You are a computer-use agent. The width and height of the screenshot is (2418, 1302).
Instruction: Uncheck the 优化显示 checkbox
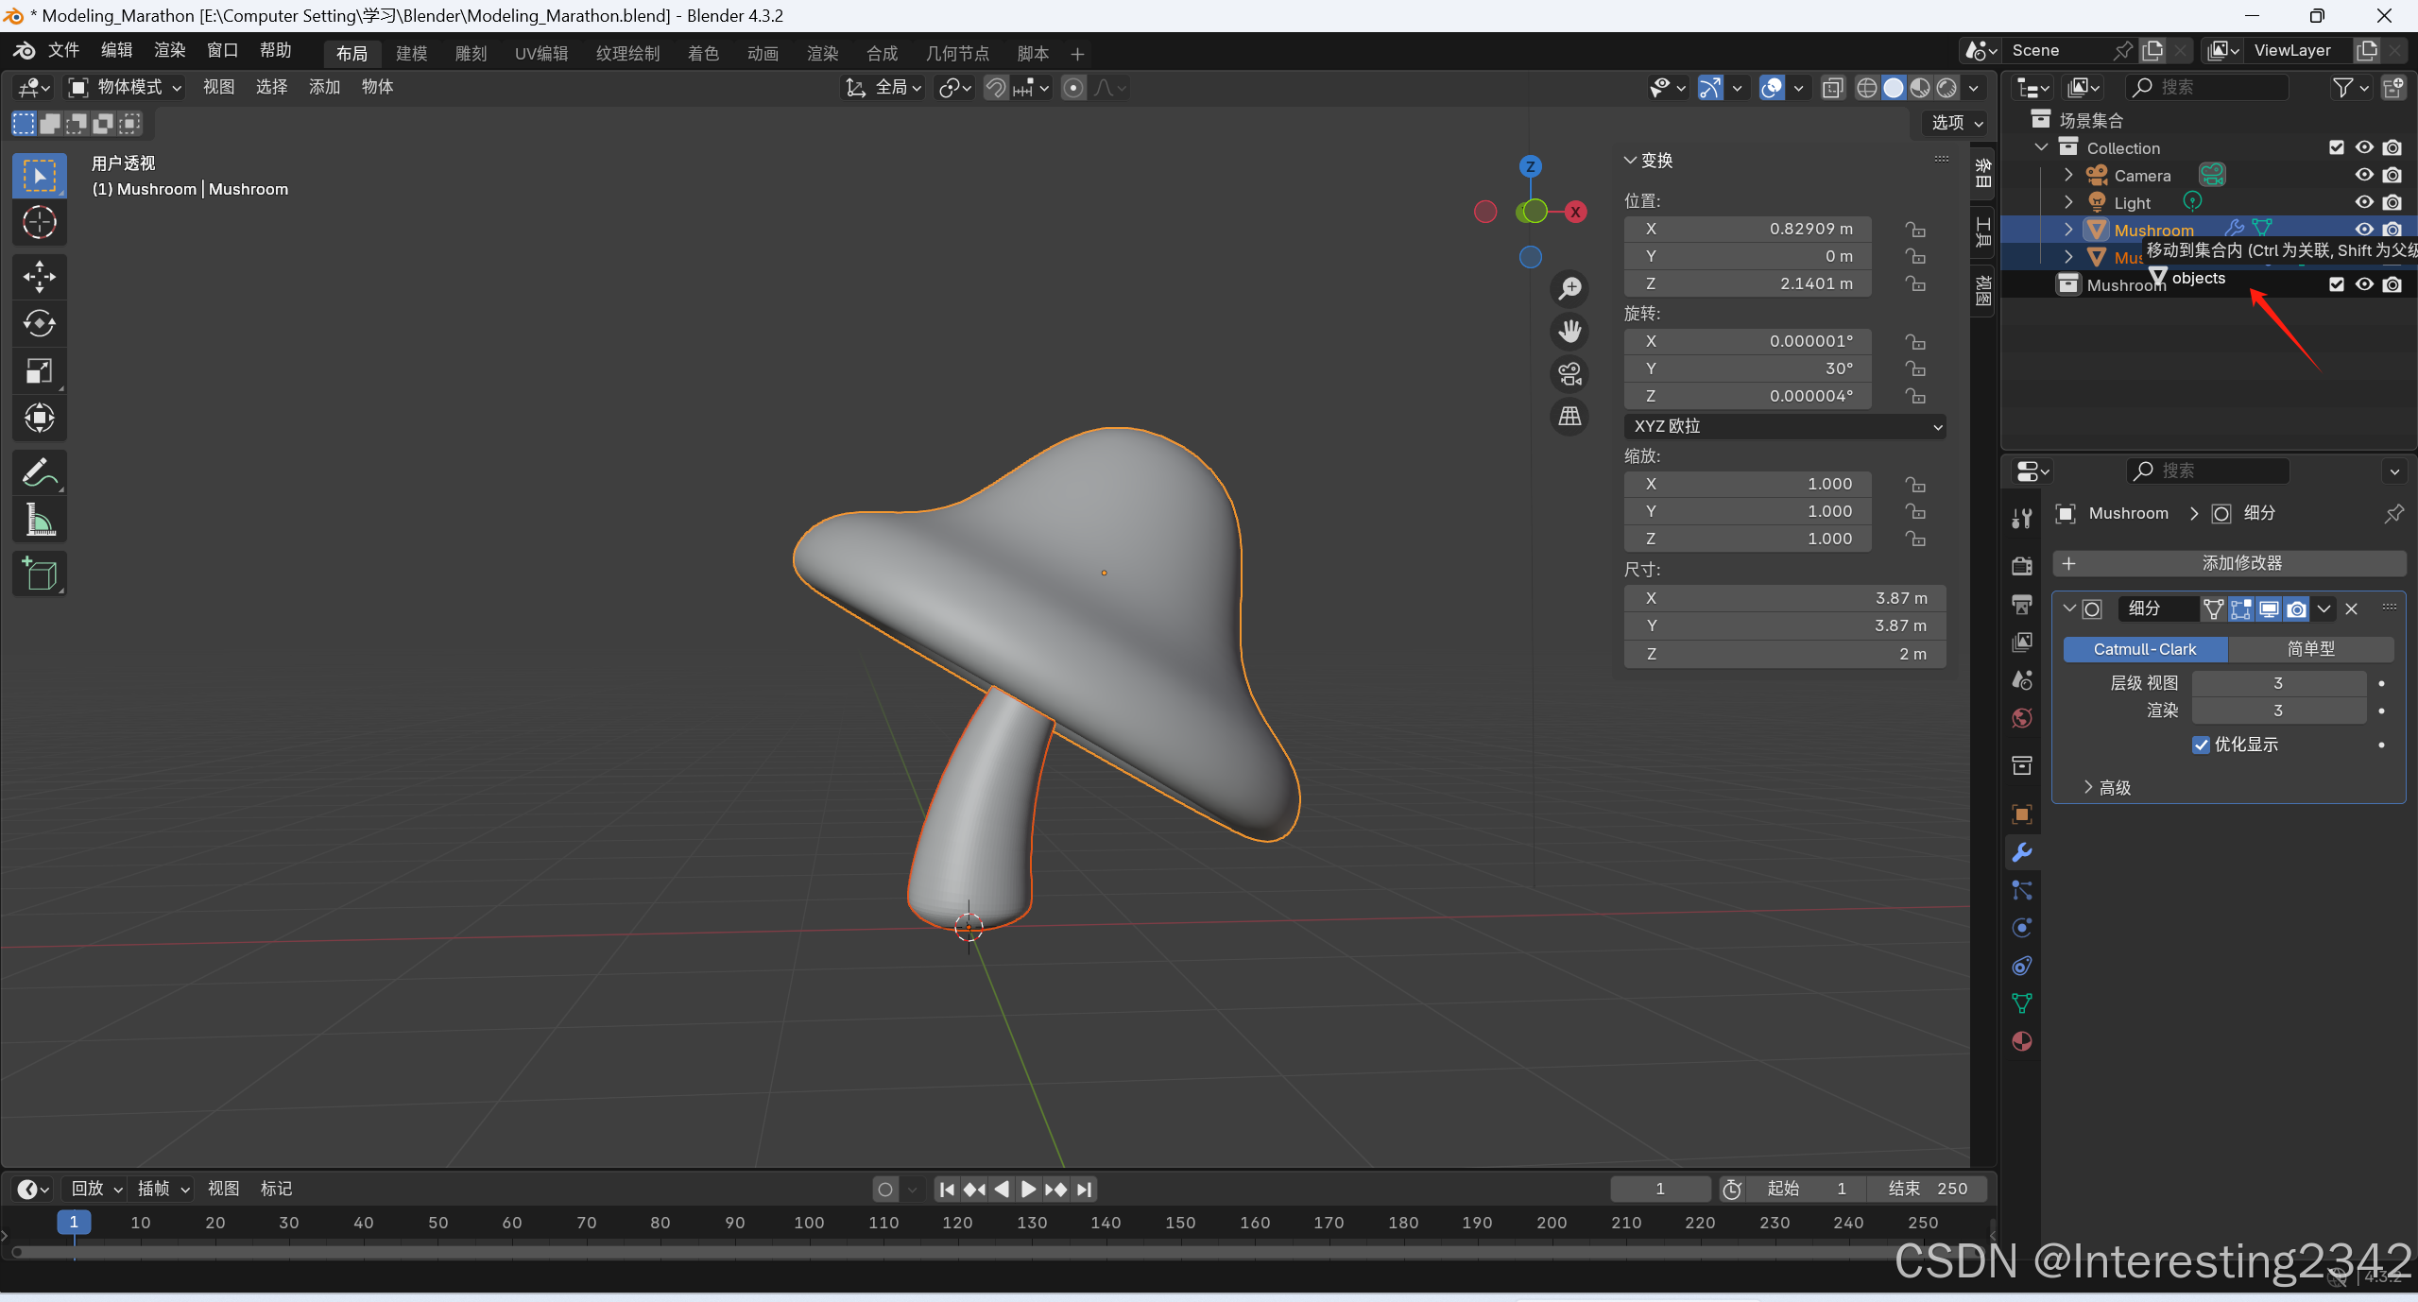click(x=2201, y=745)
